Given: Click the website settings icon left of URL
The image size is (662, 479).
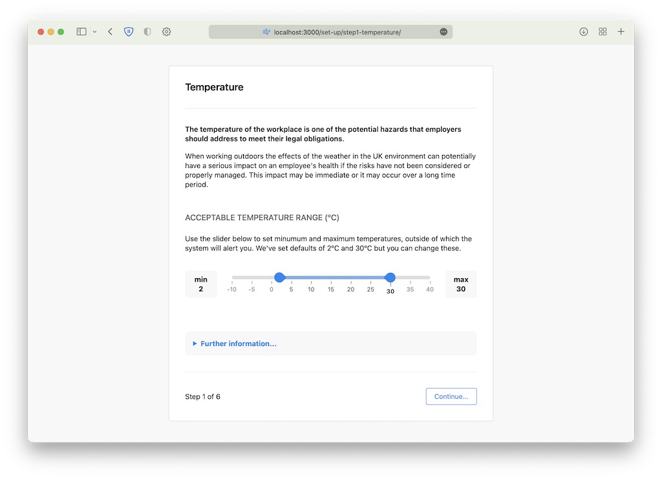Looking at the screenshot, I should [x=266, y=32].
